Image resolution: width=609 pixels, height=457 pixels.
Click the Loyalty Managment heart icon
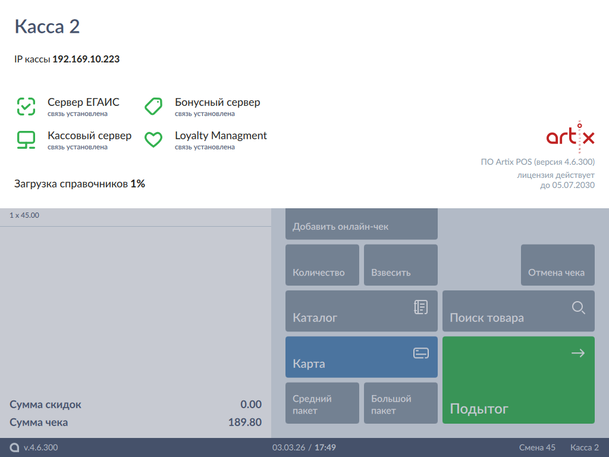pyautogui.click(x=153, y=140)
